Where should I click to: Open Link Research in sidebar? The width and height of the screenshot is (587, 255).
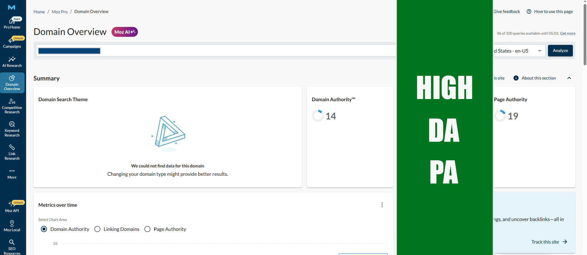click(x=12, y=152)
